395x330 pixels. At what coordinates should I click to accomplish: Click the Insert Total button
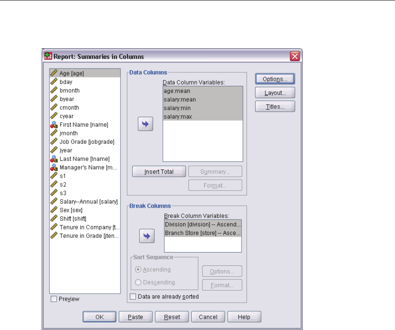click(x=159, y=171)
